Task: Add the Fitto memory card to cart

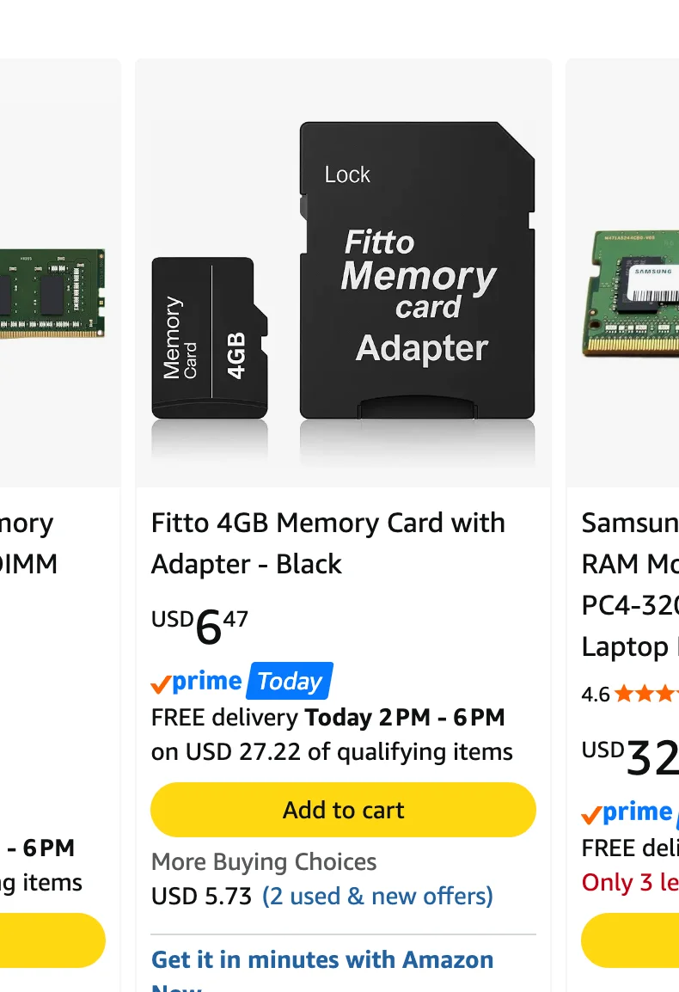Action: [x=343, y=810]
